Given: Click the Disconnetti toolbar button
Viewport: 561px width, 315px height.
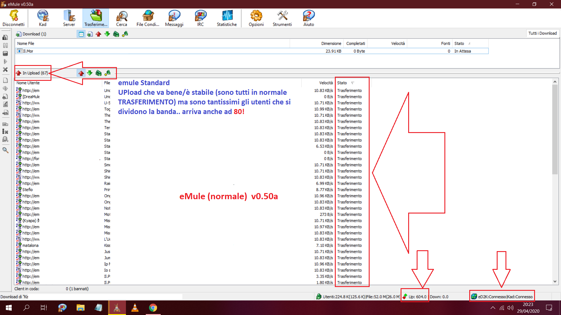Looking at the screenshot, I should tap(13, 18).
